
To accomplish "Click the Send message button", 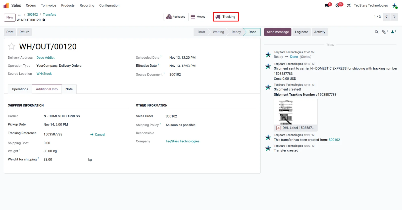I will (x=278, y=32).
